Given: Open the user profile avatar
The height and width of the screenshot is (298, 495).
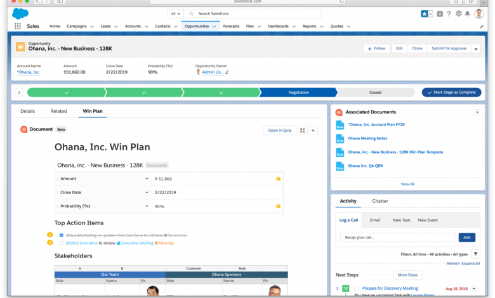Looking at the screenshot, I should tap(479, 13).
